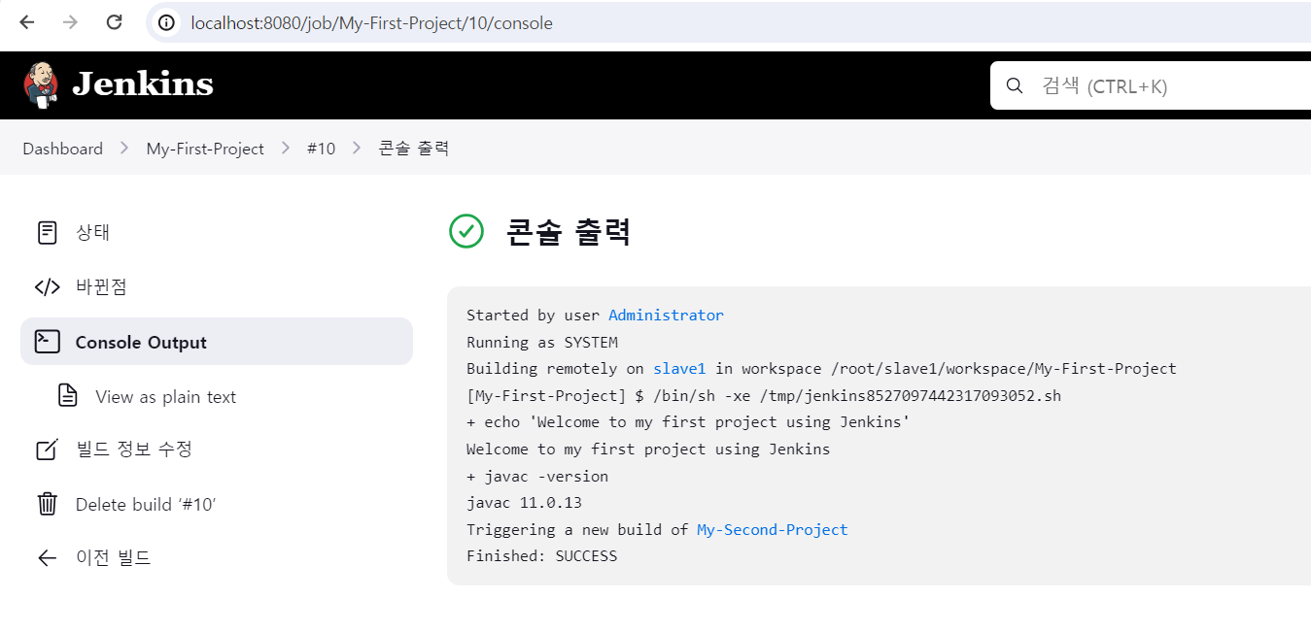Expand the chevron after #10 breadcrumb
This screenshot has height=633, width=1311.
pyautogui.click(x=357, y=149)
